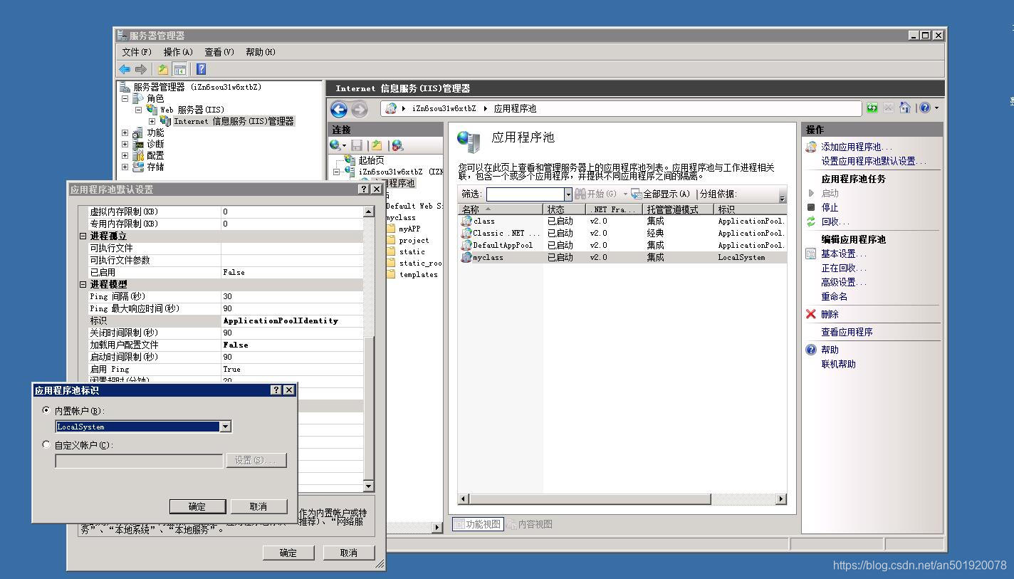Viewport: 1014px width, 579px height.
Task: Click the folder up icon in Connections toolbar
Action: [377, 145]
